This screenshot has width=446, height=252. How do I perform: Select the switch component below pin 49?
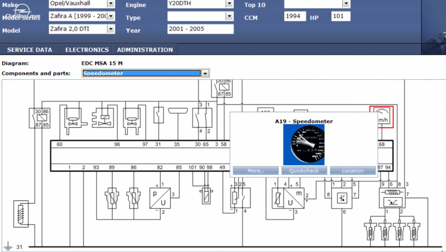pos(240,198)
